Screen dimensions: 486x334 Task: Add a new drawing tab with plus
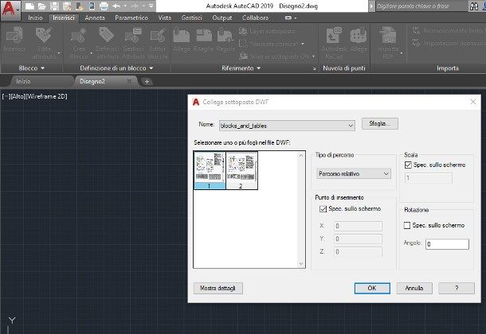point(147,81)
